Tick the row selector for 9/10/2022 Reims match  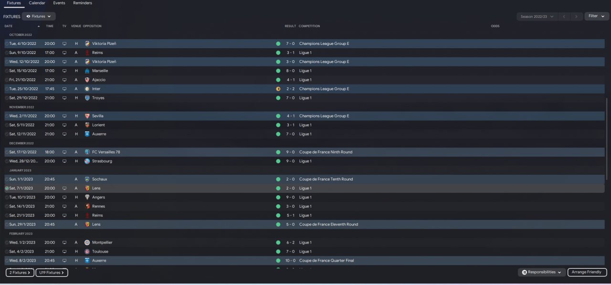[x=7, y=53]
